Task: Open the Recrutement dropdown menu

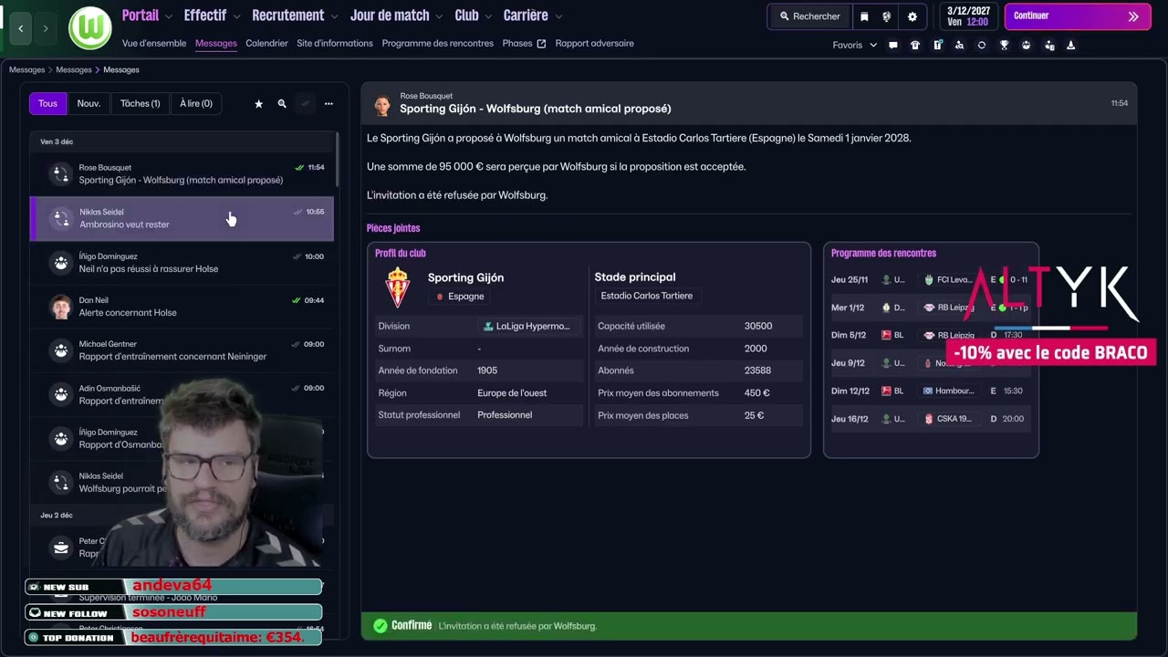Action: (x=294, y=16)
